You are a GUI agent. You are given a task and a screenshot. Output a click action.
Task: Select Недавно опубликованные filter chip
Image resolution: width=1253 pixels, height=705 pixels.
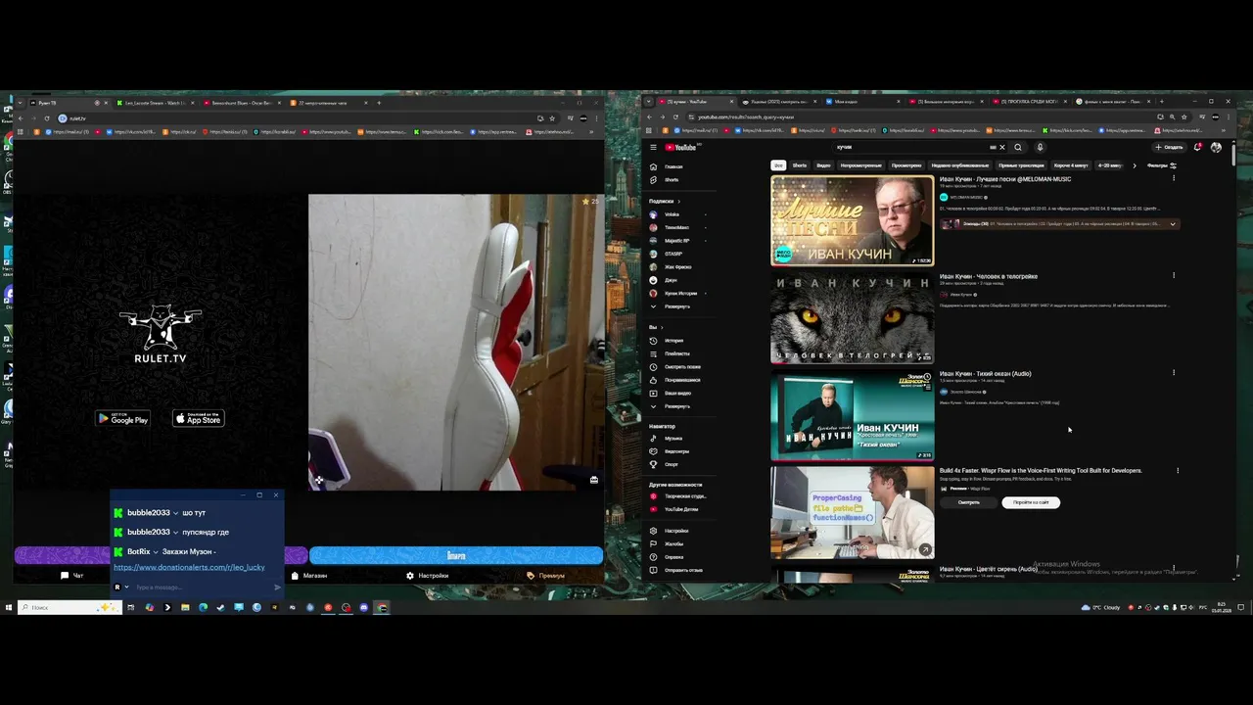point(960,165)
